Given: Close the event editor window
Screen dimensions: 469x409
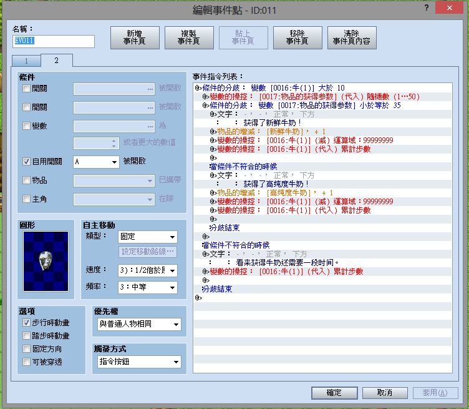Looking at the screenshot, I should (x=449, y=7).
